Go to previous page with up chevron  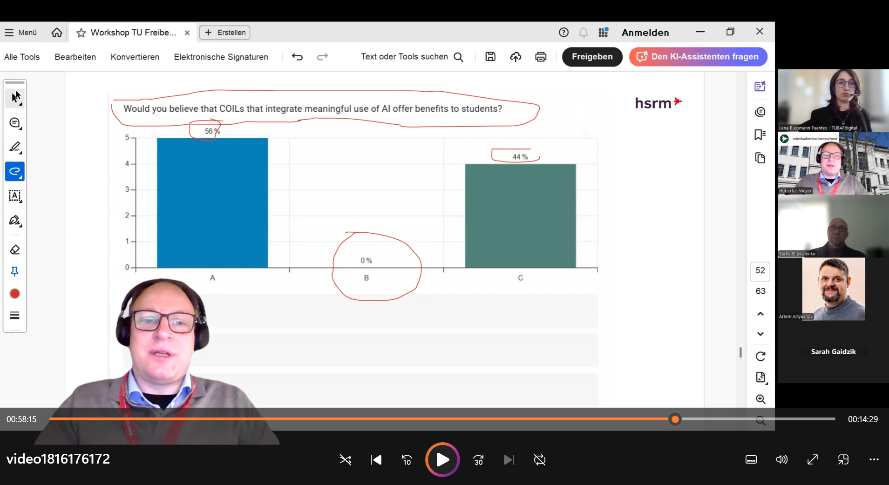[760, 314]
